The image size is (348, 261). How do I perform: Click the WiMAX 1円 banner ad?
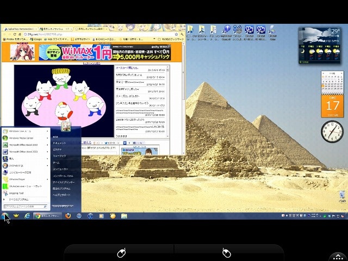(105, 52)
